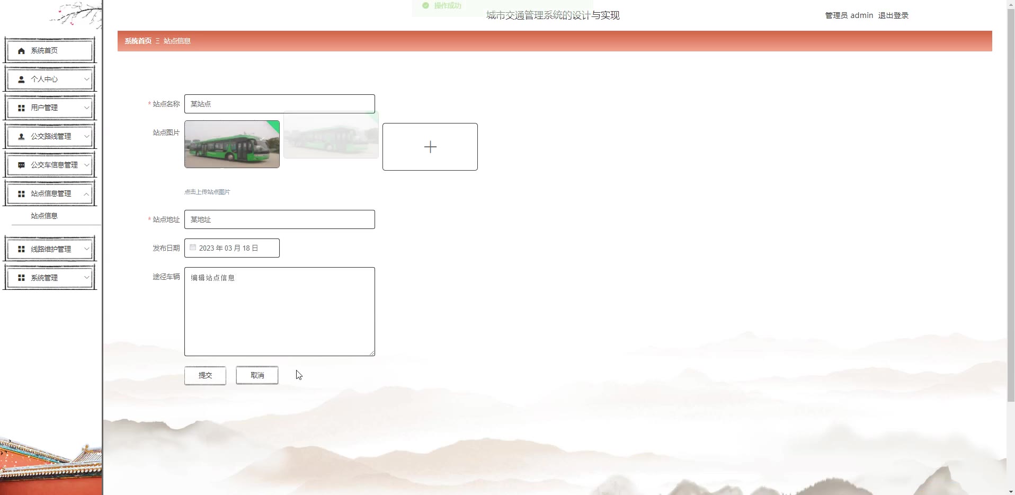1015x495 pixels.
Task: Expand 系统管理 chevron
Action: coord(86,277)
